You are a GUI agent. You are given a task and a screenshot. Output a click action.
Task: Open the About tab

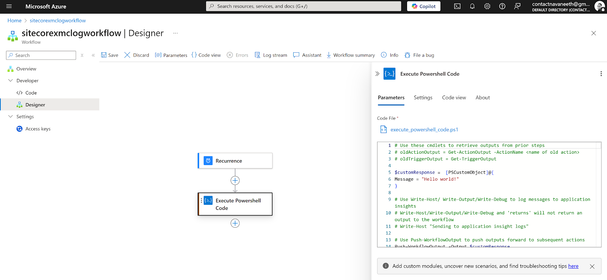(x=483, y=98)
